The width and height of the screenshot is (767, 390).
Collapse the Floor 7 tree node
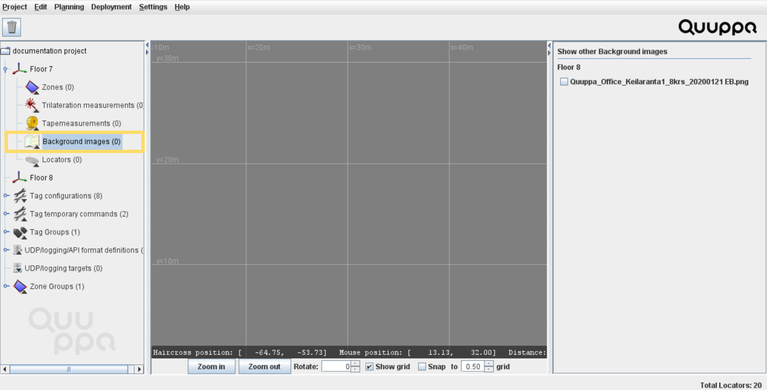(6, 69)
